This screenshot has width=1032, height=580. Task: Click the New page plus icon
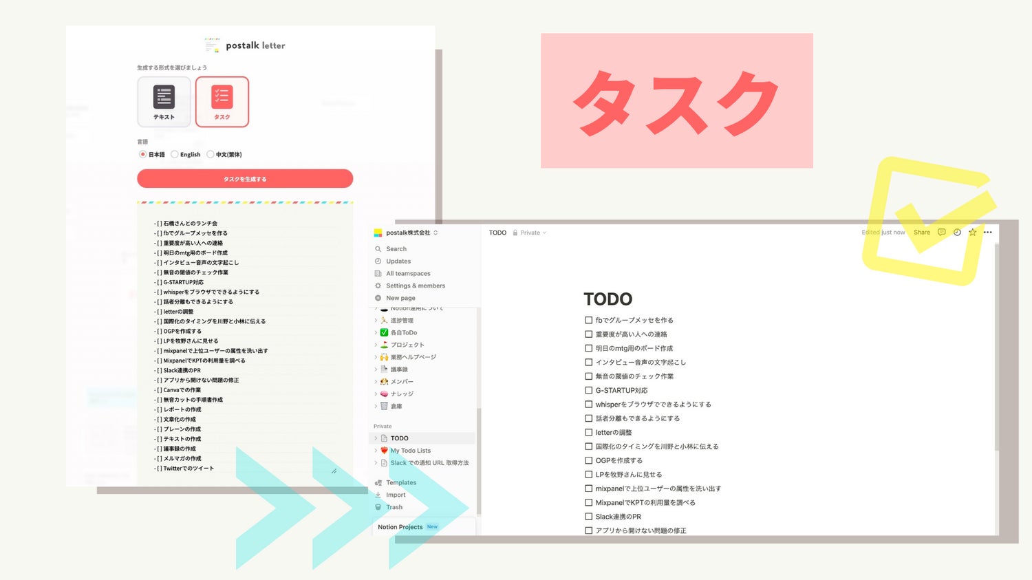tap(378, 298)
